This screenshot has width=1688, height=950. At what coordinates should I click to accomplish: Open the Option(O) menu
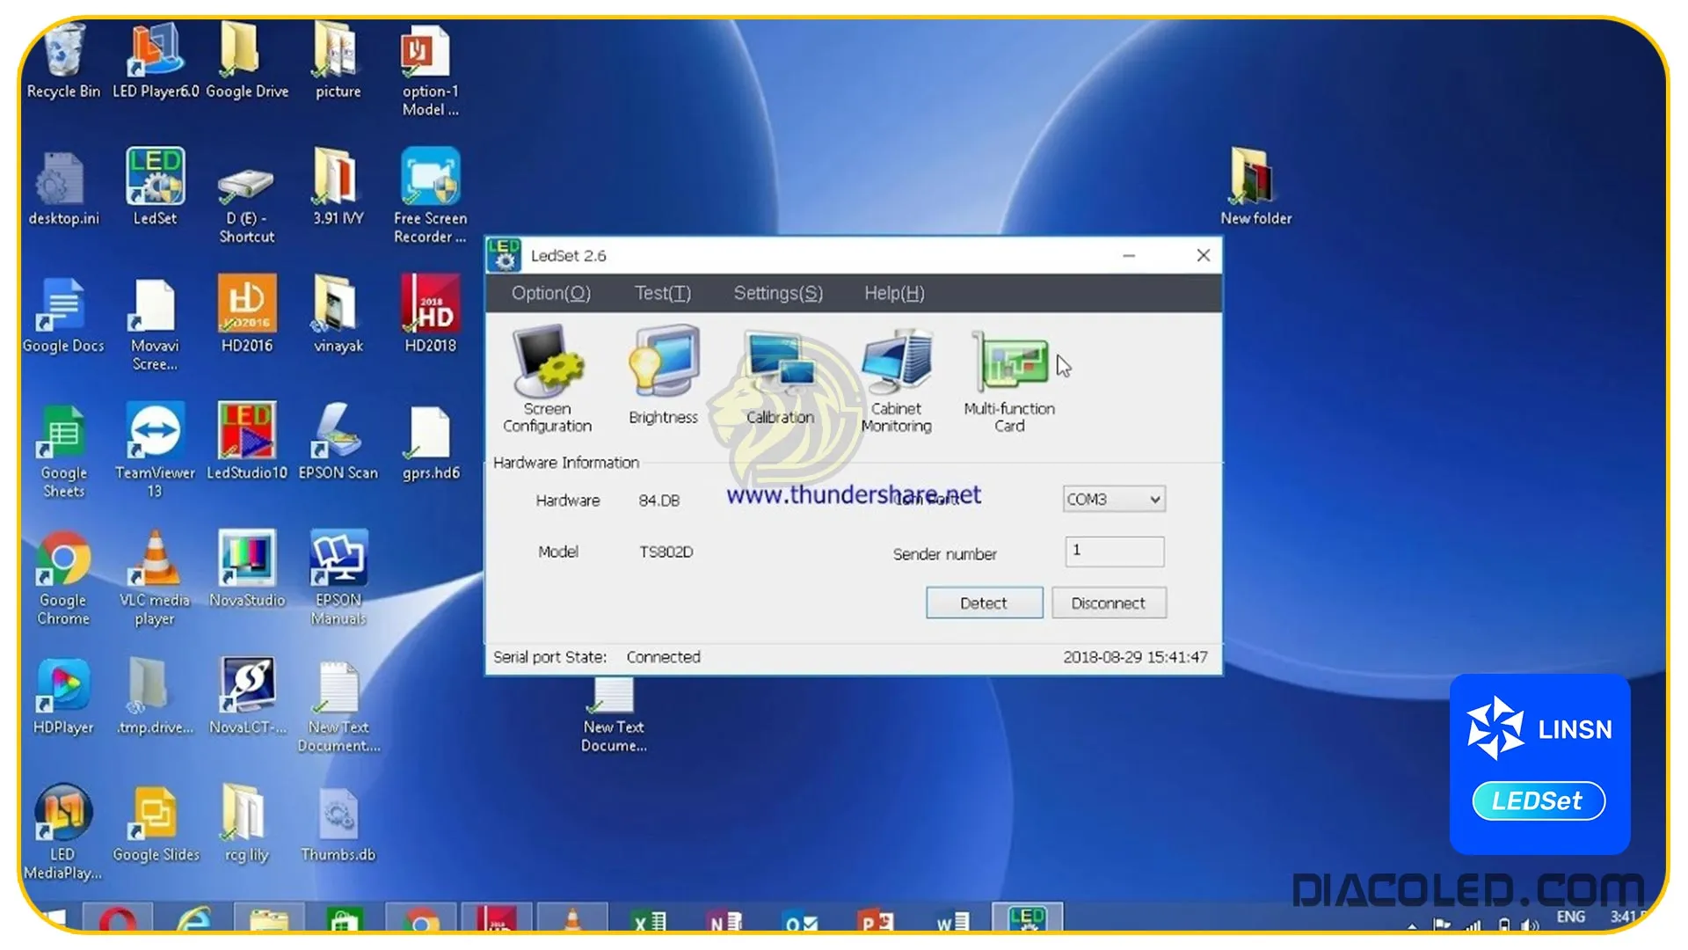coord(551,293)
